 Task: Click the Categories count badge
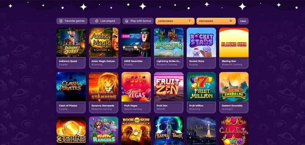(x=189, y=21)
